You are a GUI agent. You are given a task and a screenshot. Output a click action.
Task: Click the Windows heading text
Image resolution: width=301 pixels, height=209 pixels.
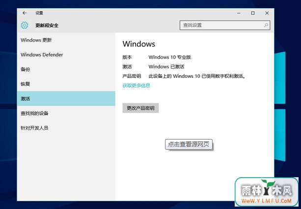click(139, 44)
